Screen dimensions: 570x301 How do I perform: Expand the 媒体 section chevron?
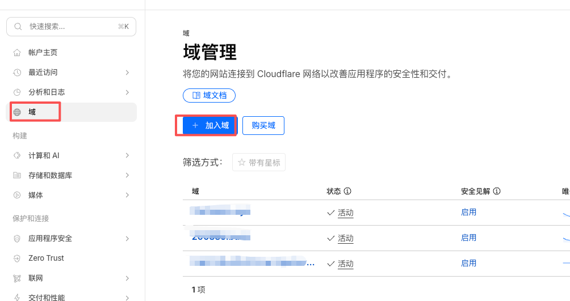coord(127,196)
